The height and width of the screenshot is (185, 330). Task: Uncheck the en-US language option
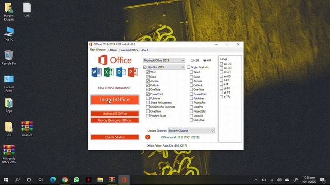(221, 64)
